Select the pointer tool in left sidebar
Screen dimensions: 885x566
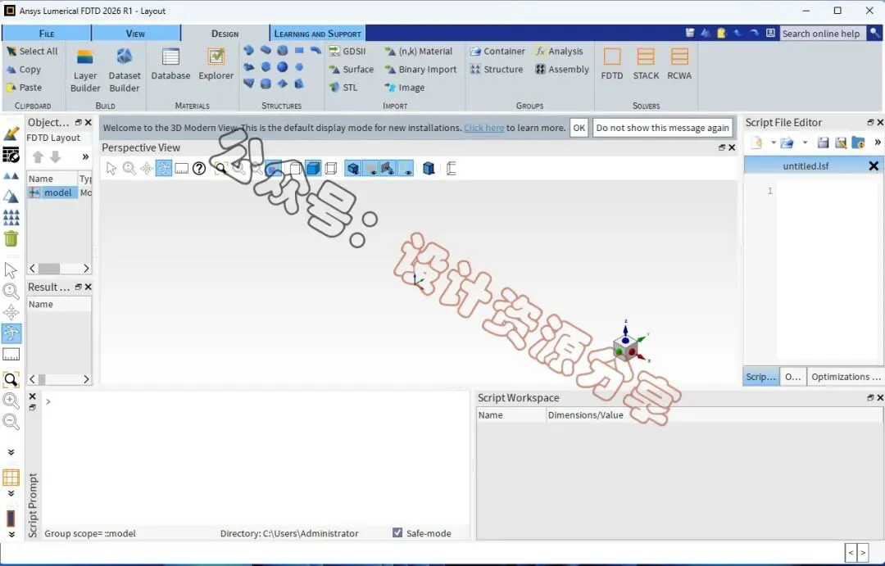[x=11, y=270]
